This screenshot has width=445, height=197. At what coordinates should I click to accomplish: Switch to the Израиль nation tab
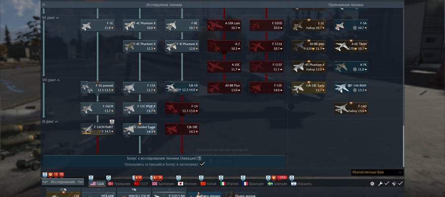tap(301, 184)
